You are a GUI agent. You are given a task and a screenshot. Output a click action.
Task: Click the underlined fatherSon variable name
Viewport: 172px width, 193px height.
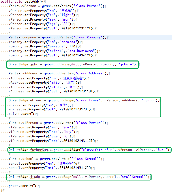tap(39, 150)
